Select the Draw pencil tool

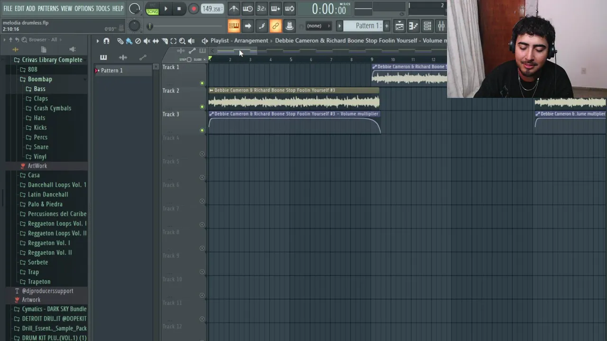pos(120,41)
